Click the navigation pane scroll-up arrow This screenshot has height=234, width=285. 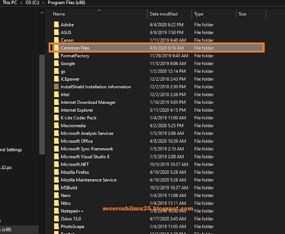point(42,13)
